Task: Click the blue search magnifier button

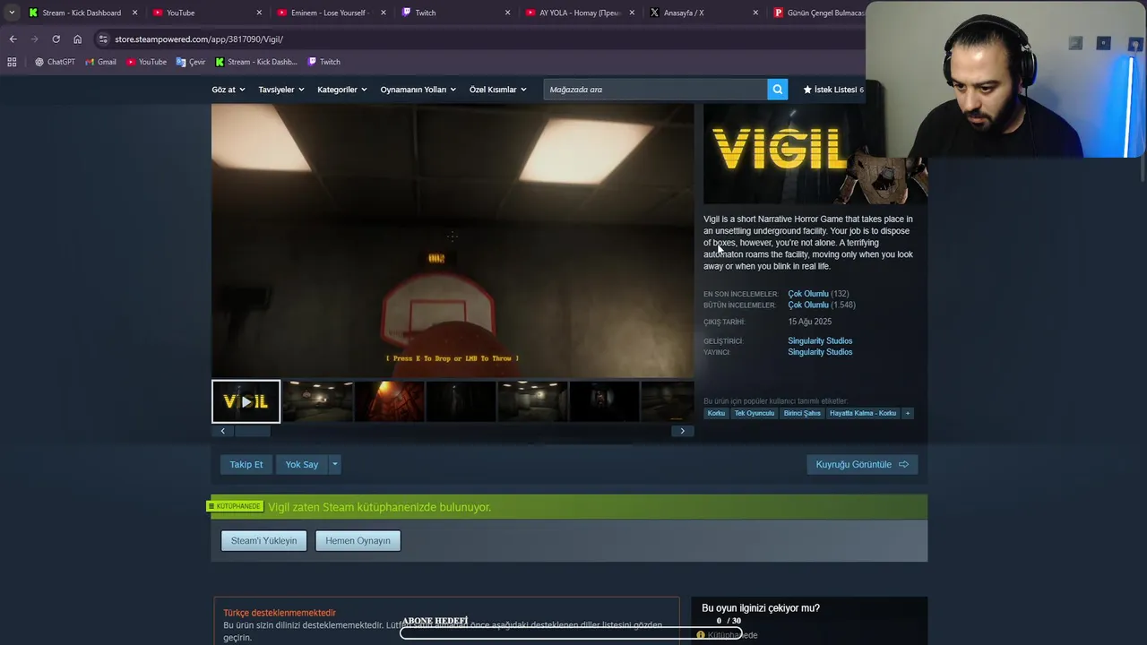Action: point(778,90)
